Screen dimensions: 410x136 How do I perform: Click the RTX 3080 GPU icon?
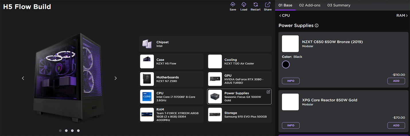pyautogui.click(x=215, y=79)
